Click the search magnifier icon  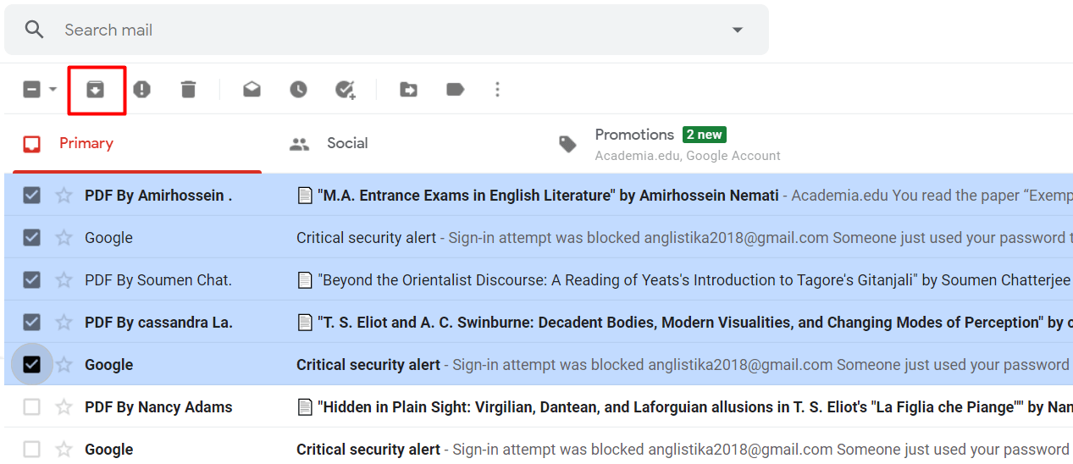point(34,30)
